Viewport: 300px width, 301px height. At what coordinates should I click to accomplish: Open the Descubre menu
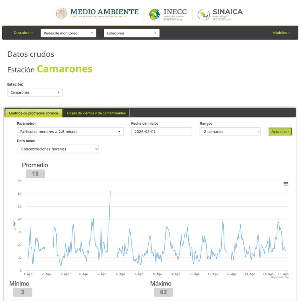pyautogui.click(x=23, y=33)
